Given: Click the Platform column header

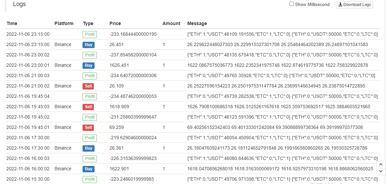Looking at the screenshot, I should click(64, 23).
